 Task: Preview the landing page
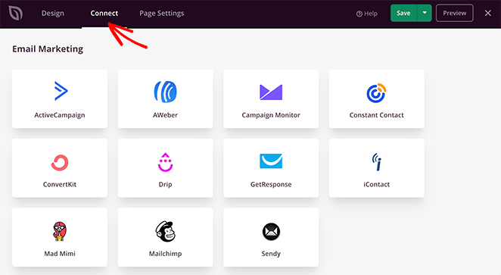tap(454, 13)
